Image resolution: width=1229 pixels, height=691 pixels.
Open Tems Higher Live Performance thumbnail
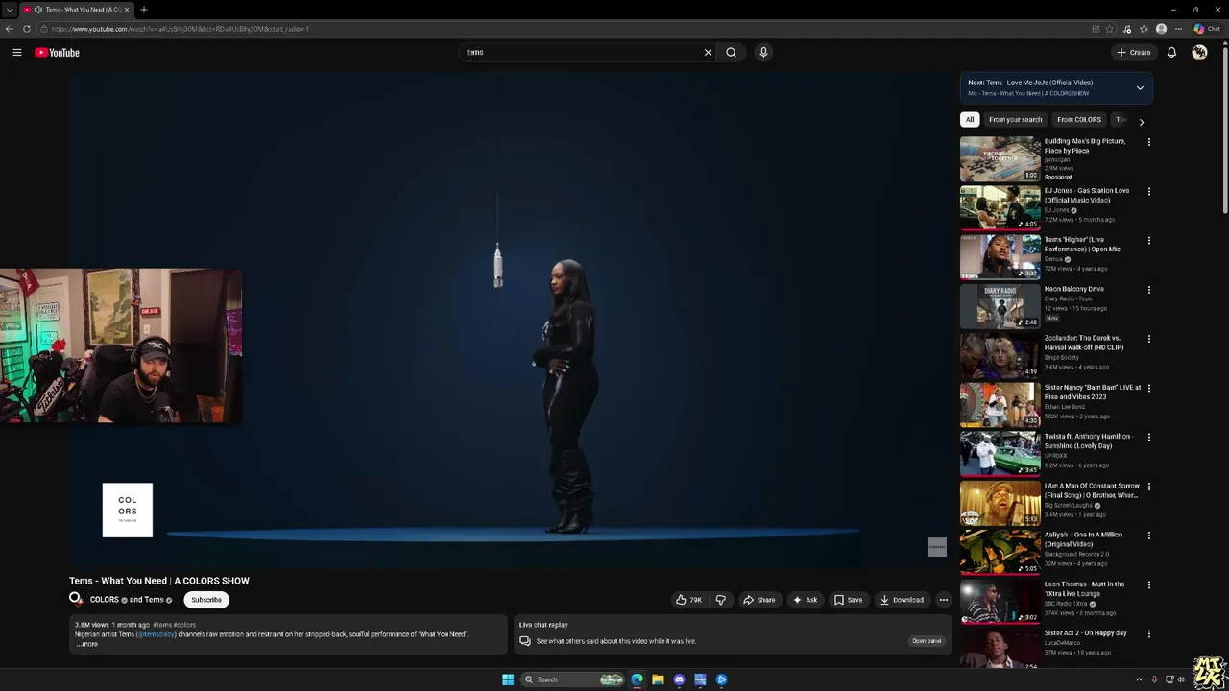coord(1000,256)
